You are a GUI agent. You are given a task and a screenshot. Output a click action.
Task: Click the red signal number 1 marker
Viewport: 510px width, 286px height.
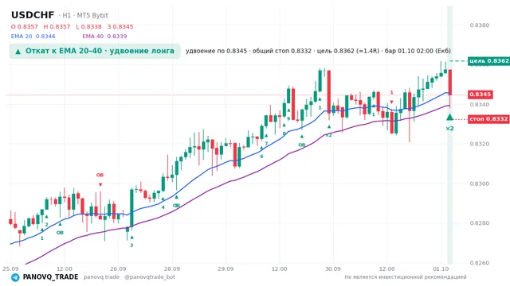(x=391, y=93)
